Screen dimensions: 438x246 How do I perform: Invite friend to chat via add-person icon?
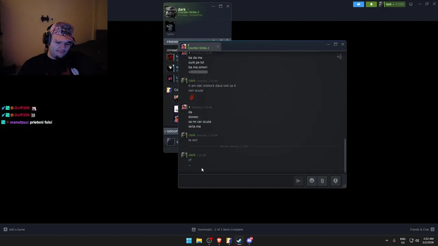(339, 57)
